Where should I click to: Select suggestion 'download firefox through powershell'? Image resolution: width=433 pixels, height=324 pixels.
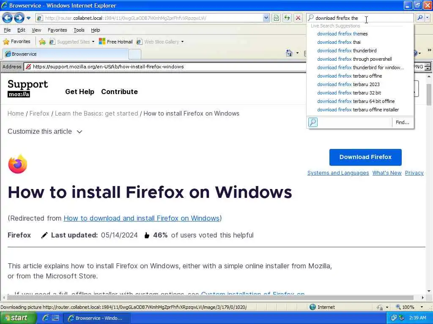click(354, 59)
